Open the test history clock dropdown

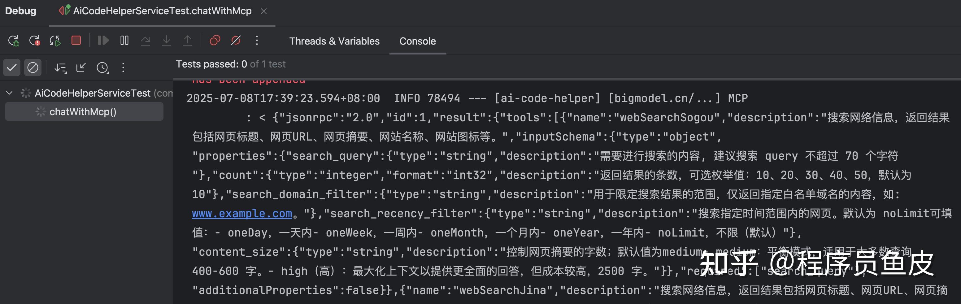(x=103, y=68)
